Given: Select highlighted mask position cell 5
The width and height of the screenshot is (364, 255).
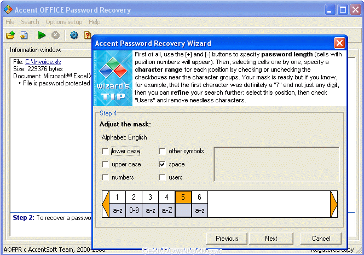Looking at the screenshot, I should click(183, 197).
